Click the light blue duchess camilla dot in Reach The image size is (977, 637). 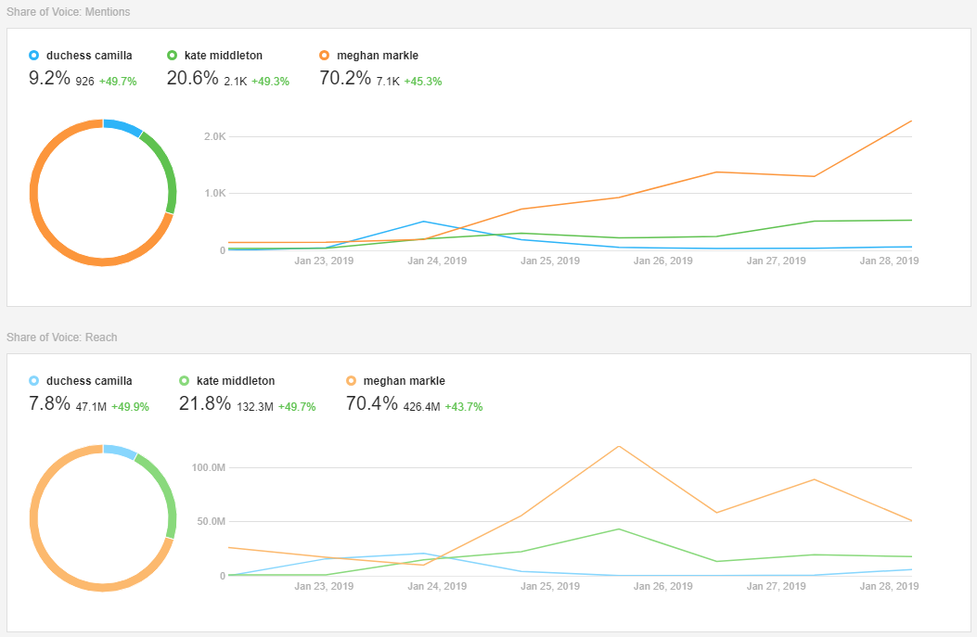tap(33, 380)
